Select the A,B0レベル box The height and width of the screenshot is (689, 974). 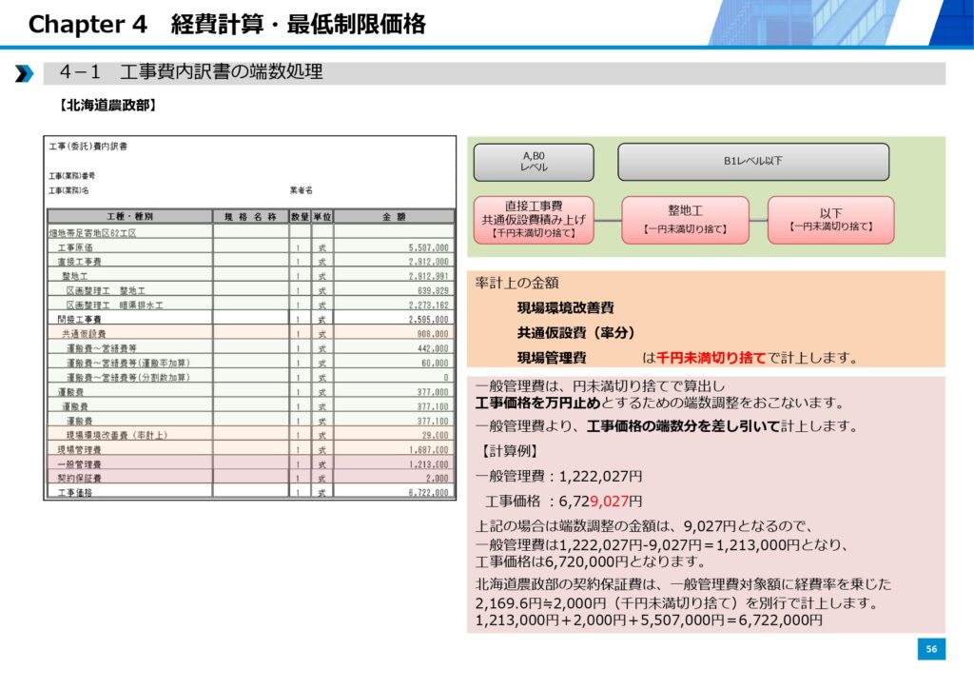pyautogui.click(x=533, y=162)
